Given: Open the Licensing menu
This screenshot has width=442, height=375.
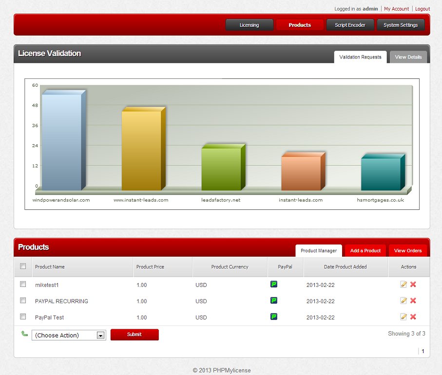Looking at the screenshot, I should point(249,25).
